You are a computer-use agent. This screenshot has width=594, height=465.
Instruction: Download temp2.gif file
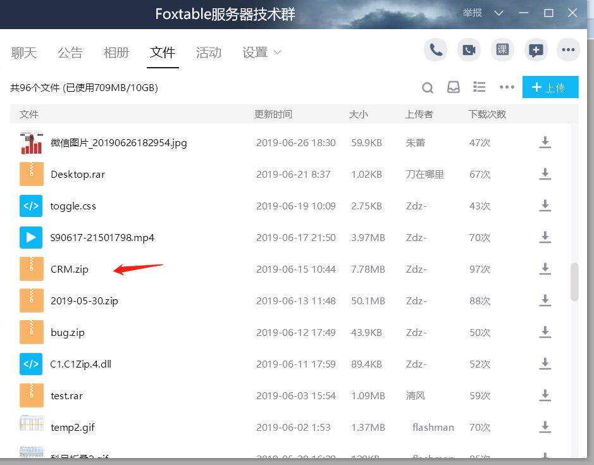545,426
